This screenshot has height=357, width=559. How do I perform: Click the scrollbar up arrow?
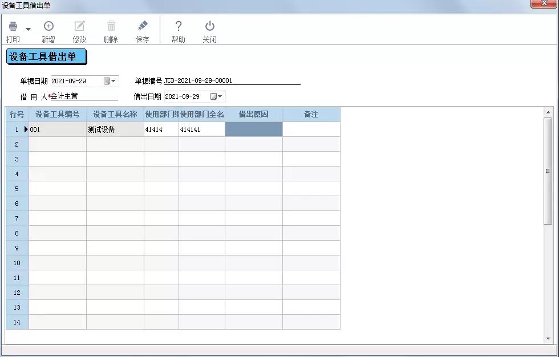[548, 112]
